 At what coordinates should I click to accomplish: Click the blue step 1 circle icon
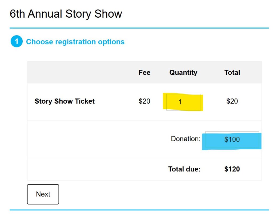coord(17,42)
